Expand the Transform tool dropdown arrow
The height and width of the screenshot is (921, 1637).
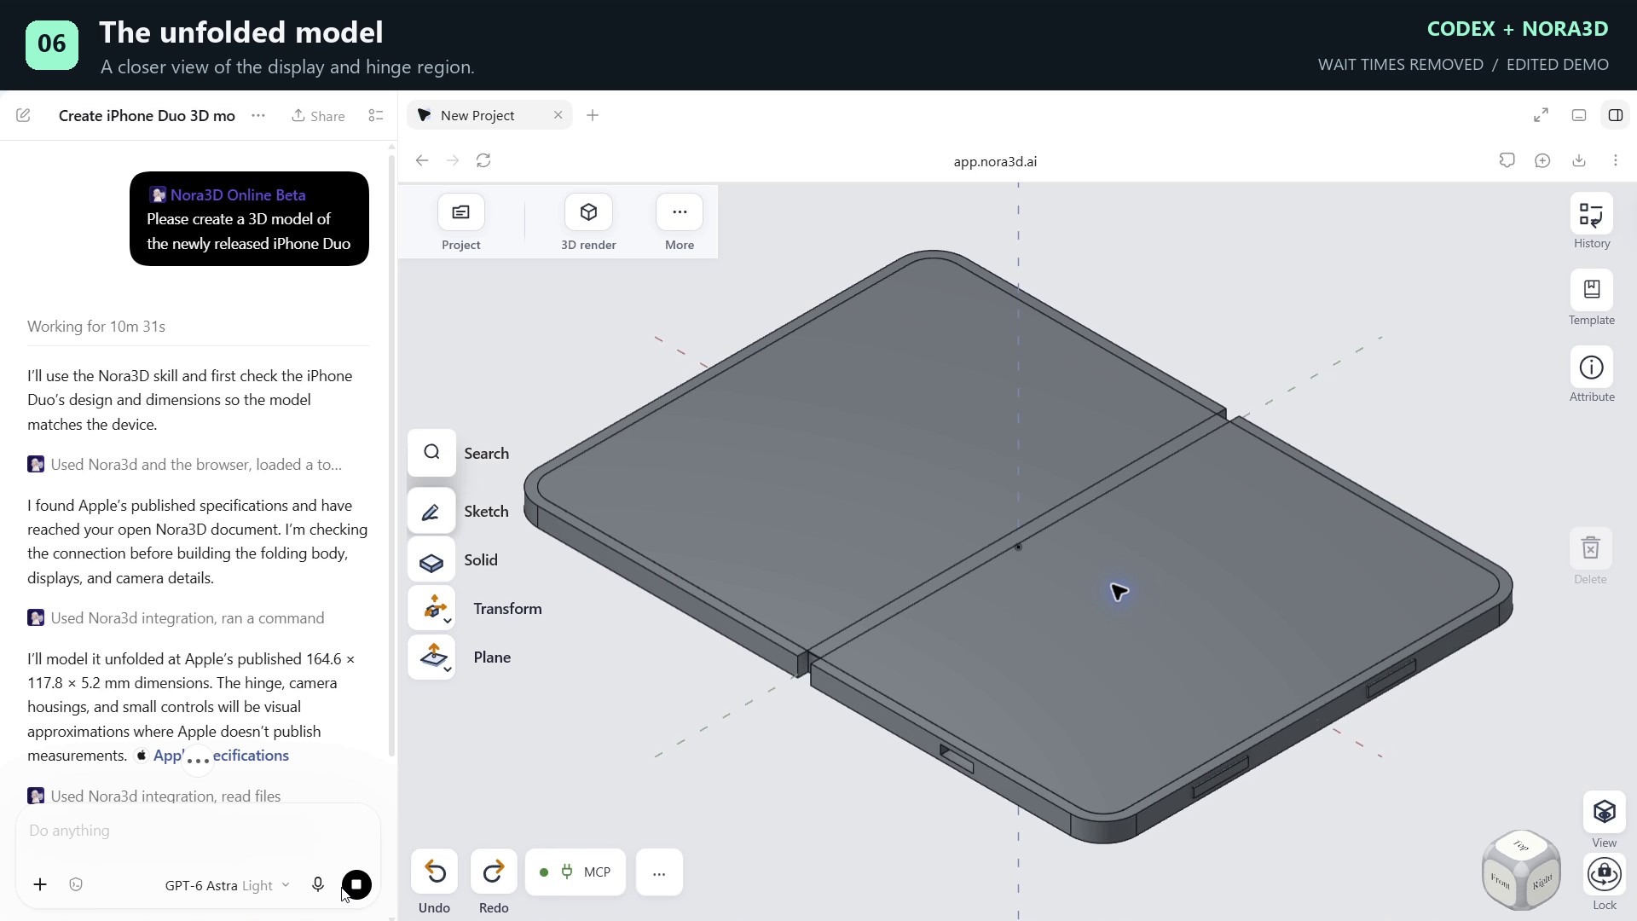(x=448, y=621)
